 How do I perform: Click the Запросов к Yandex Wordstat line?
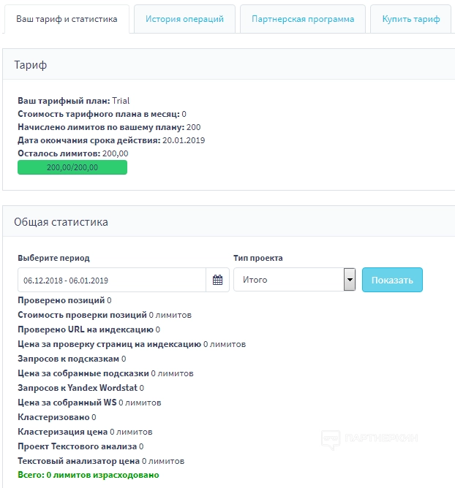click(80, 388)
